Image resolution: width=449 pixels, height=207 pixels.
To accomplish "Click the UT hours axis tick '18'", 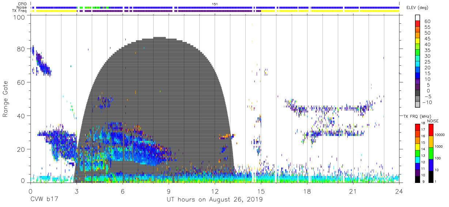I will pyautogui.click(x=307, y=191).
